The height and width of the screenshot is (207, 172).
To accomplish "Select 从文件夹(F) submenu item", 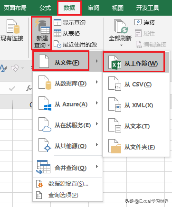I will [136, 147].
